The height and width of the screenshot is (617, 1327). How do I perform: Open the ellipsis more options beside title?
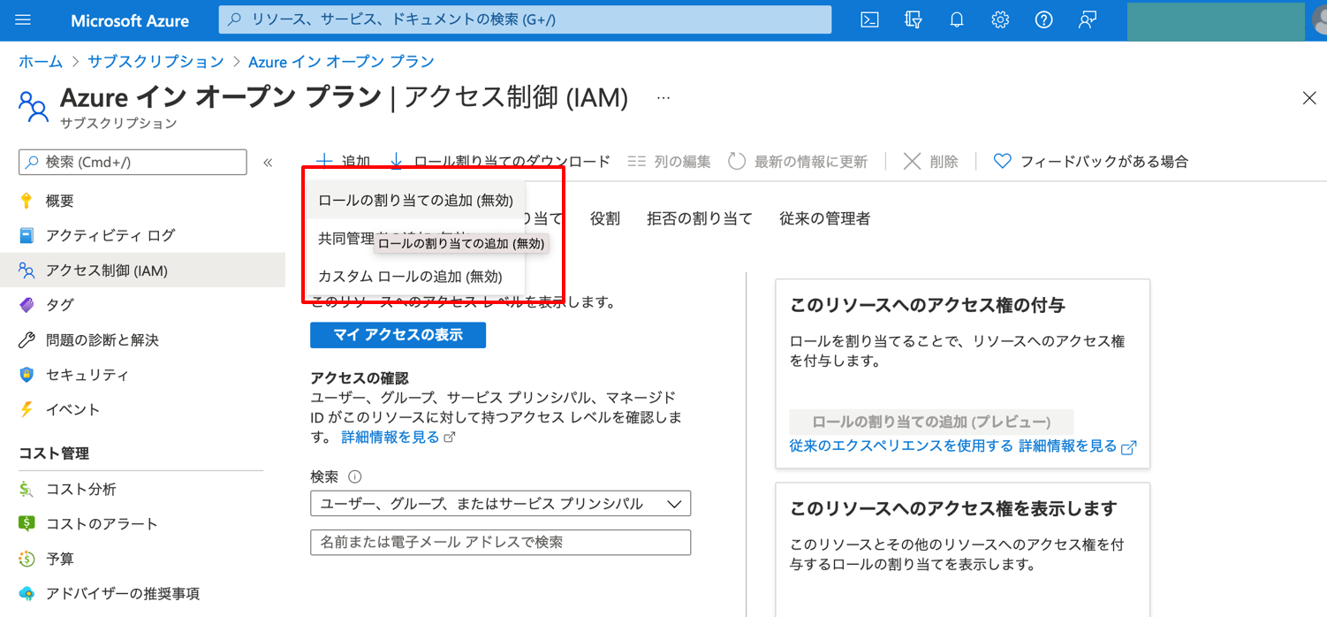tap(663, 97)
